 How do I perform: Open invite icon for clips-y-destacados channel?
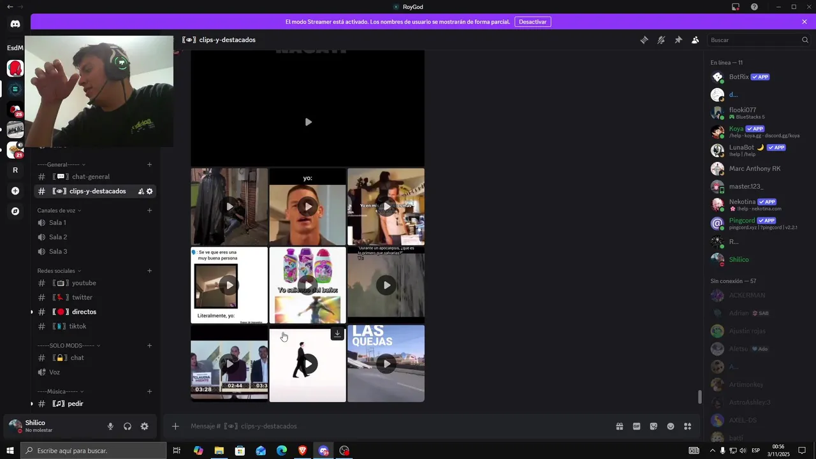coord(141,191)
